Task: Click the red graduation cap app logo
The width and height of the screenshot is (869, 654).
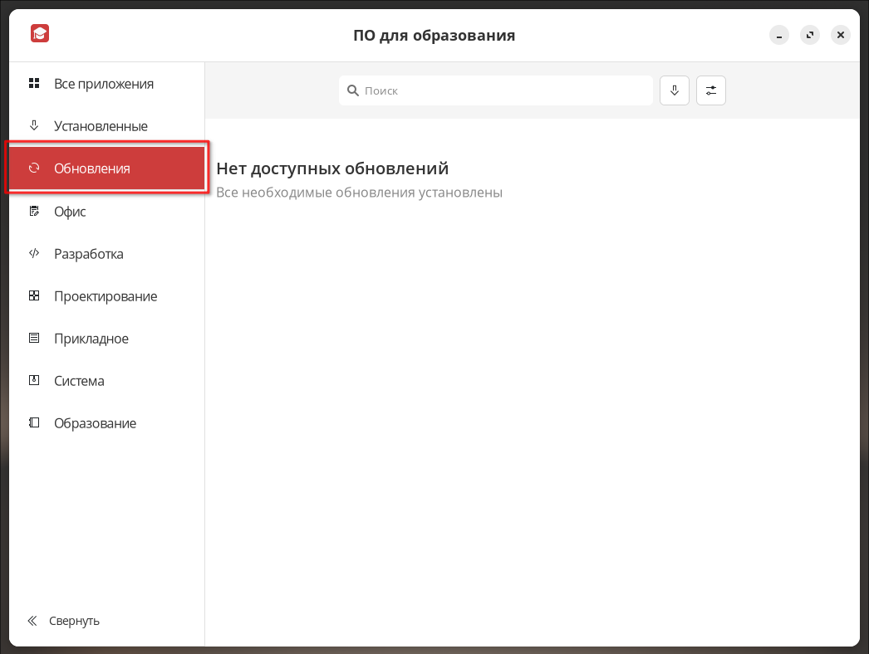Action: 40,34
